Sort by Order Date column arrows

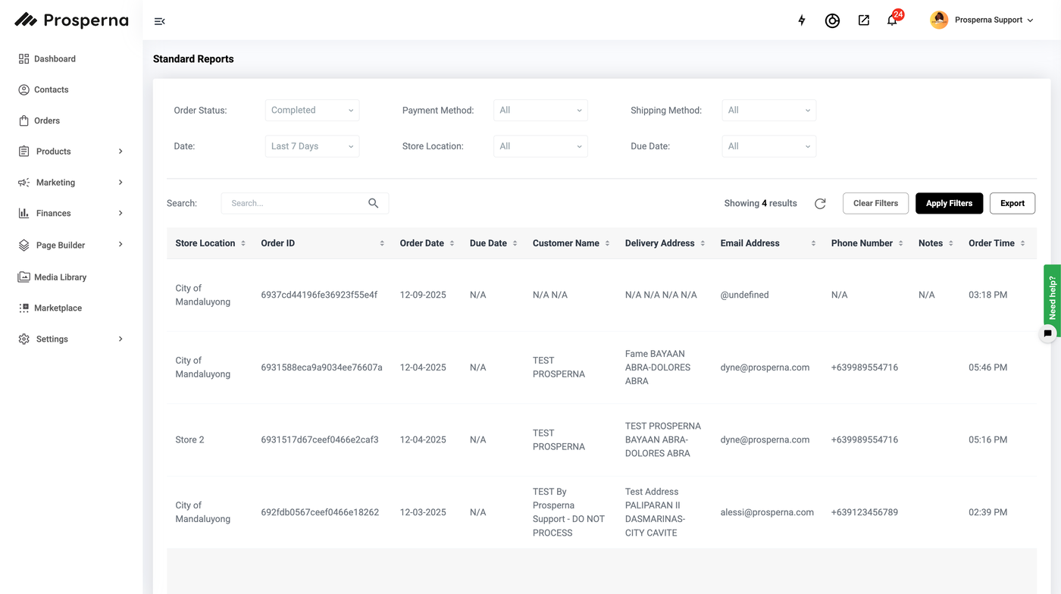coord(452,243)
